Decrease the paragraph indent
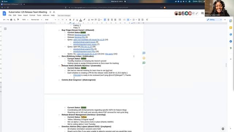This screenshot has width=234, height=132. (139, 20)
